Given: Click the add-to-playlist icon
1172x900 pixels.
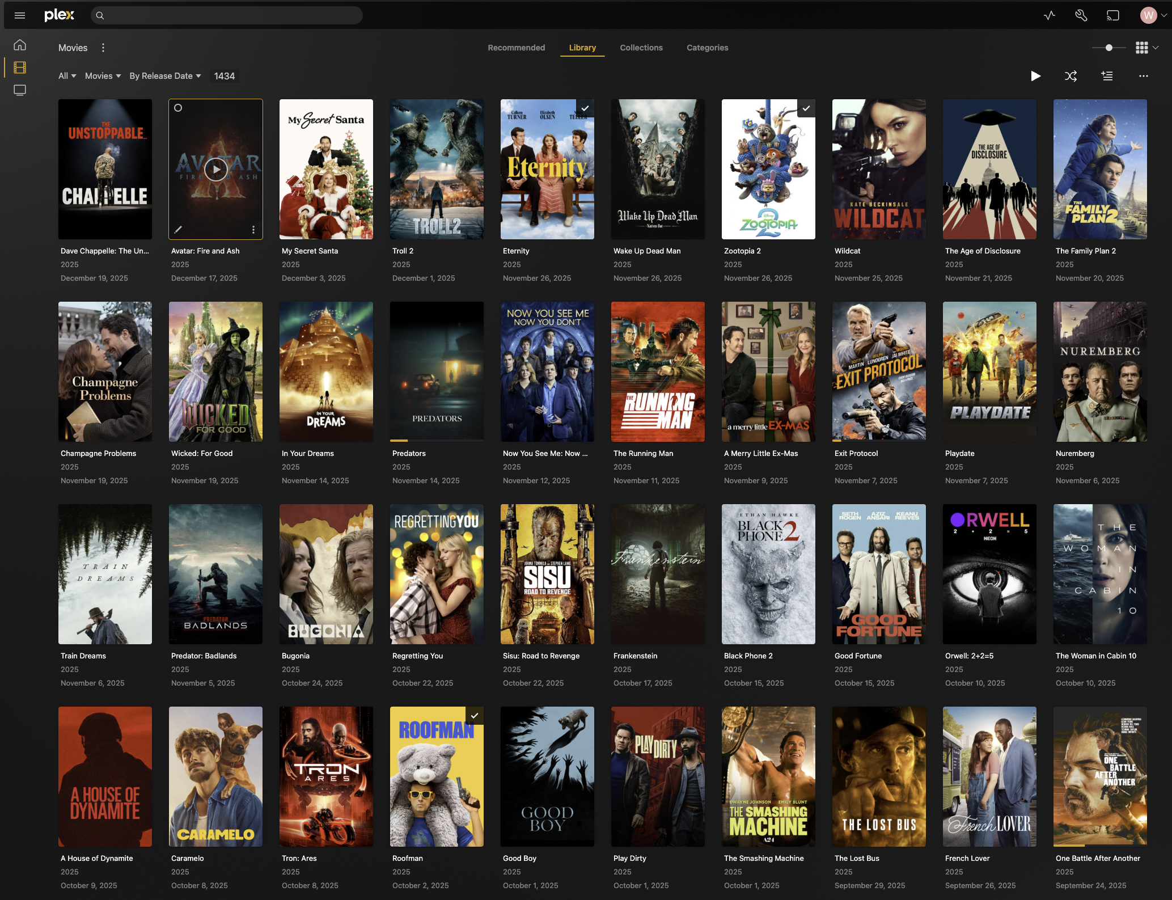Looking at the screenshot, I should pos(1107,75).
